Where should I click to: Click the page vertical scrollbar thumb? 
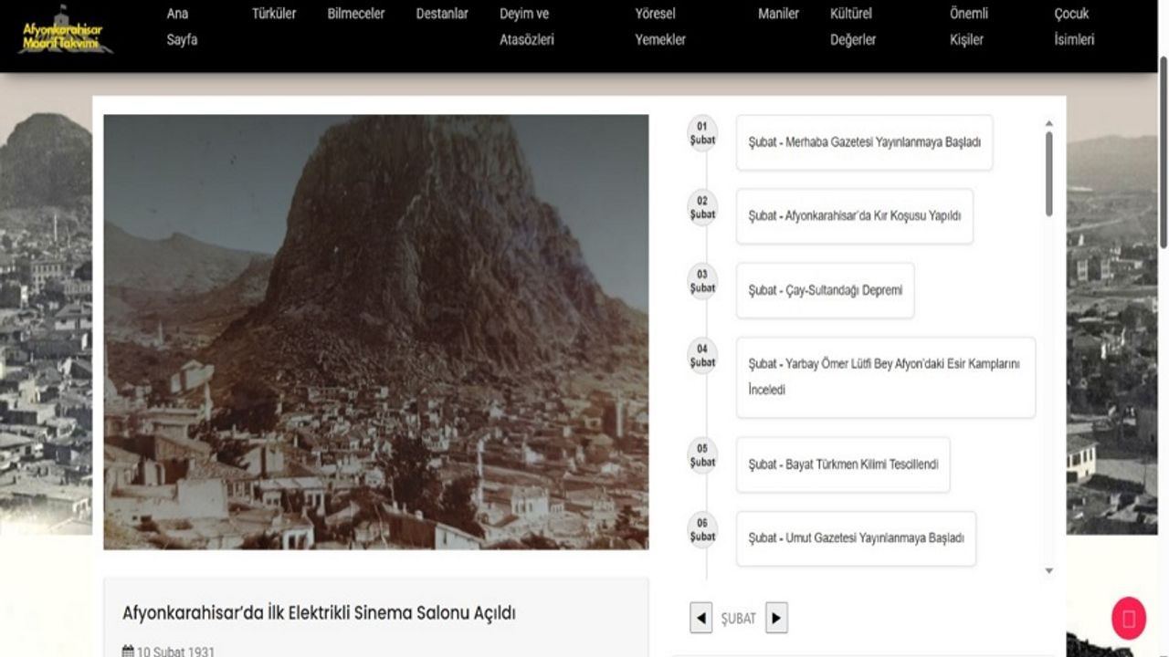pyautogui.click(x=1163, y=151)
